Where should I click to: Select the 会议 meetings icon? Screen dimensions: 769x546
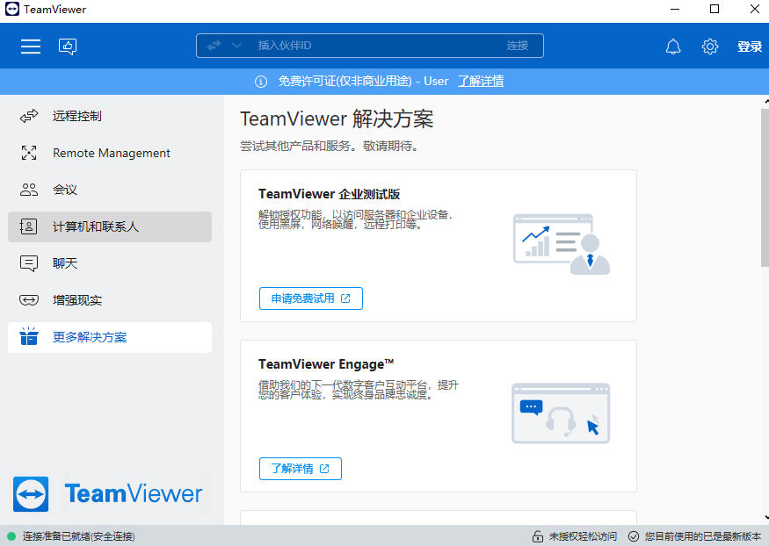29,189
